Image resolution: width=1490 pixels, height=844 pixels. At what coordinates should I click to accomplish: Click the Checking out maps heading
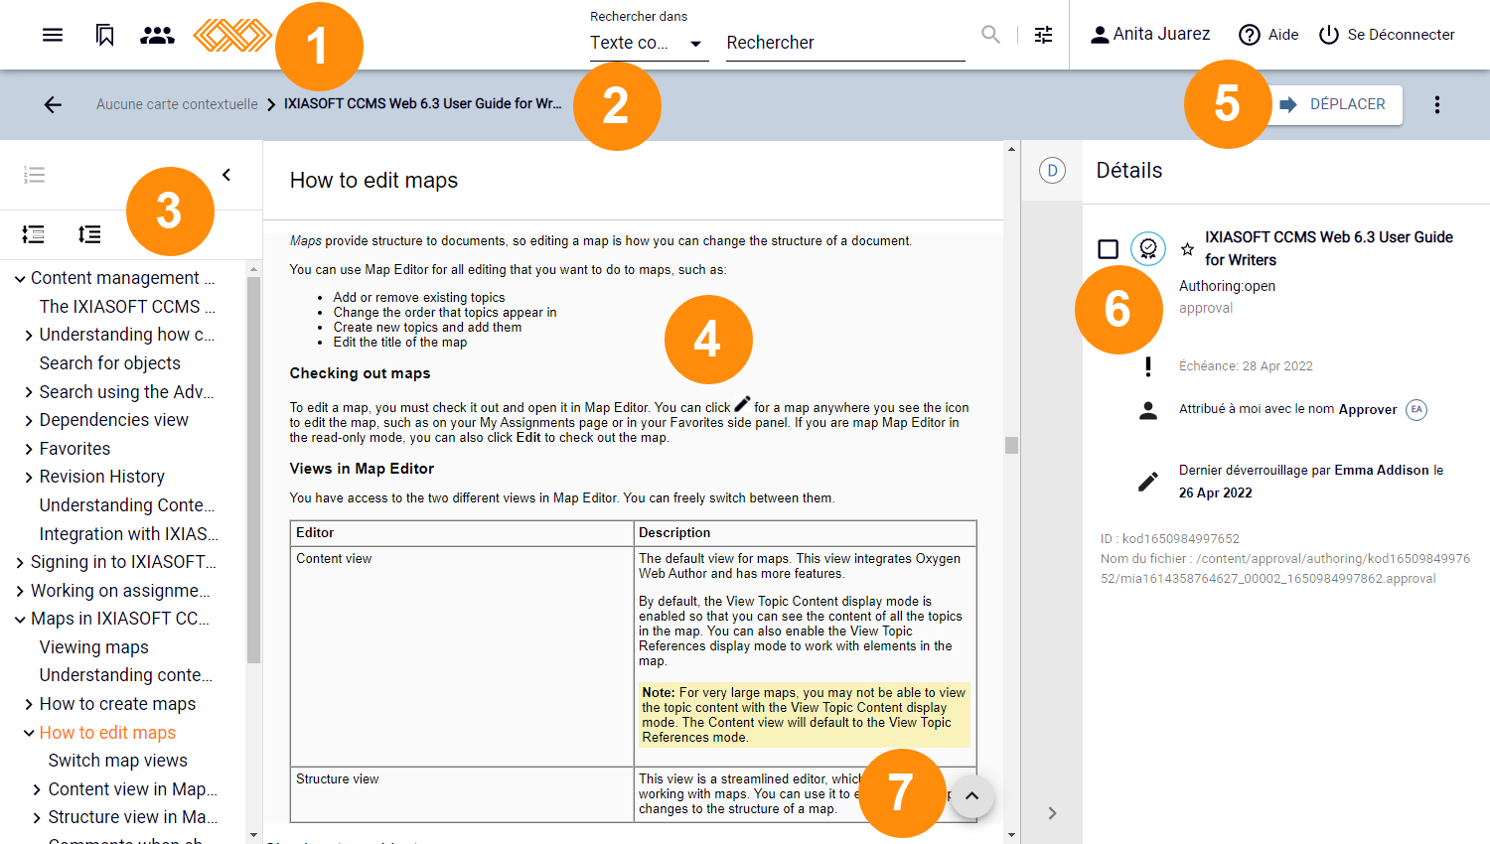coord(360,373)
